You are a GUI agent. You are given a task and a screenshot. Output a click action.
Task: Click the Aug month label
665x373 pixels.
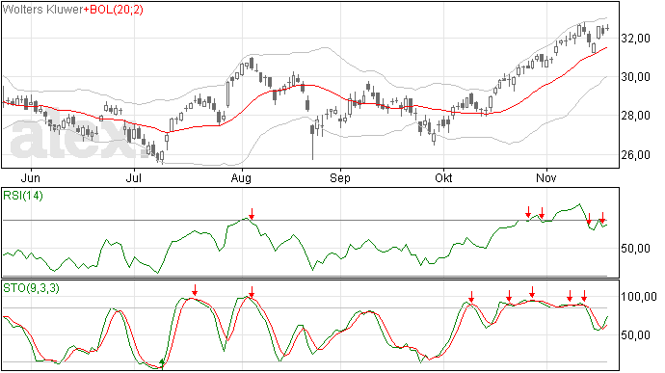tap(241, 178)
